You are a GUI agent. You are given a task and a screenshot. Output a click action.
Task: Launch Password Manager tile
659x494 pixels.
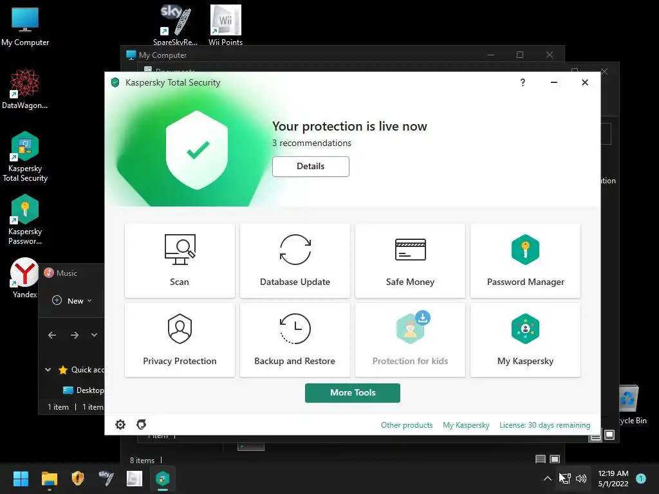pyautogui.click(x=525, y=261)
